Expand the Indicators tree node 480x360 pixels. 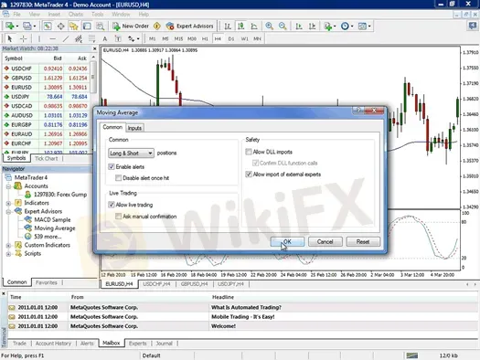8,203
